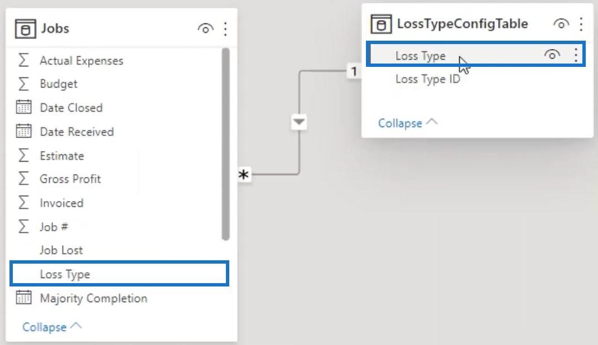Toggle visibility of LossTypeConfigTable
Image resolution: width=598 pixels, height=345 pixels.
(561, 23)
